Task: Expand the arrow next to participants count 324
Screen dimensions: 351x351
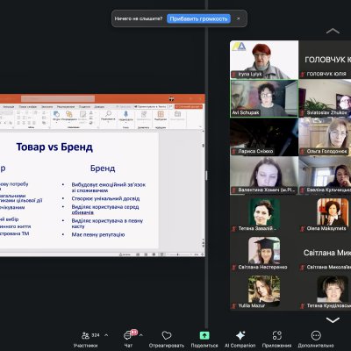Action: coord(106,335)
